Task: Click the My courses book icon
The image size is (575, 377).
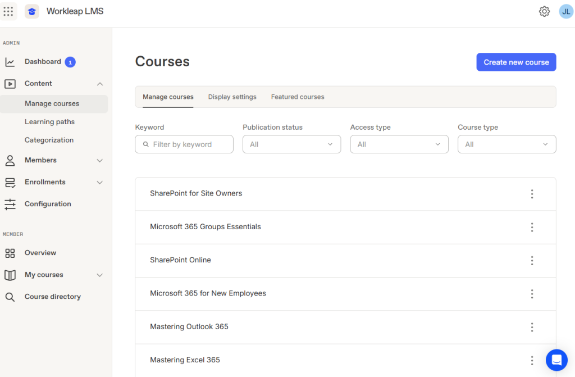Action: pyautogui.click(x=10, y=275)
